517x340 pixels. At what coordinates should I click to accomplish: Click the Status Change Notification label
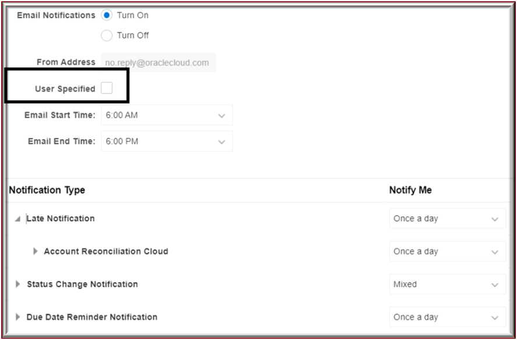click(x=82, y=284)
